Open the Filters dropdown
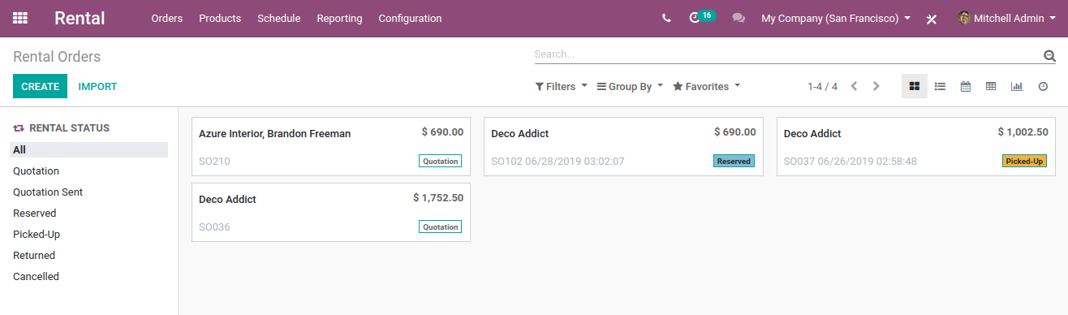The height and width of the screenshot is (315, 1068). 562,86
